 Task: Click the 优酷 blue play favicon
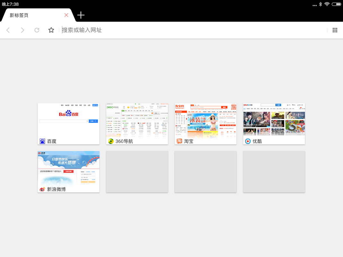pyautogui.click(x=248, y=141)
